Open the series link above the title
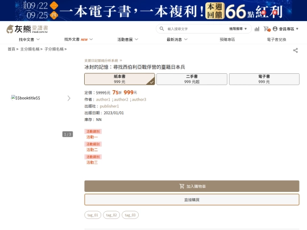The image size is (307, 230). point(103,60)
